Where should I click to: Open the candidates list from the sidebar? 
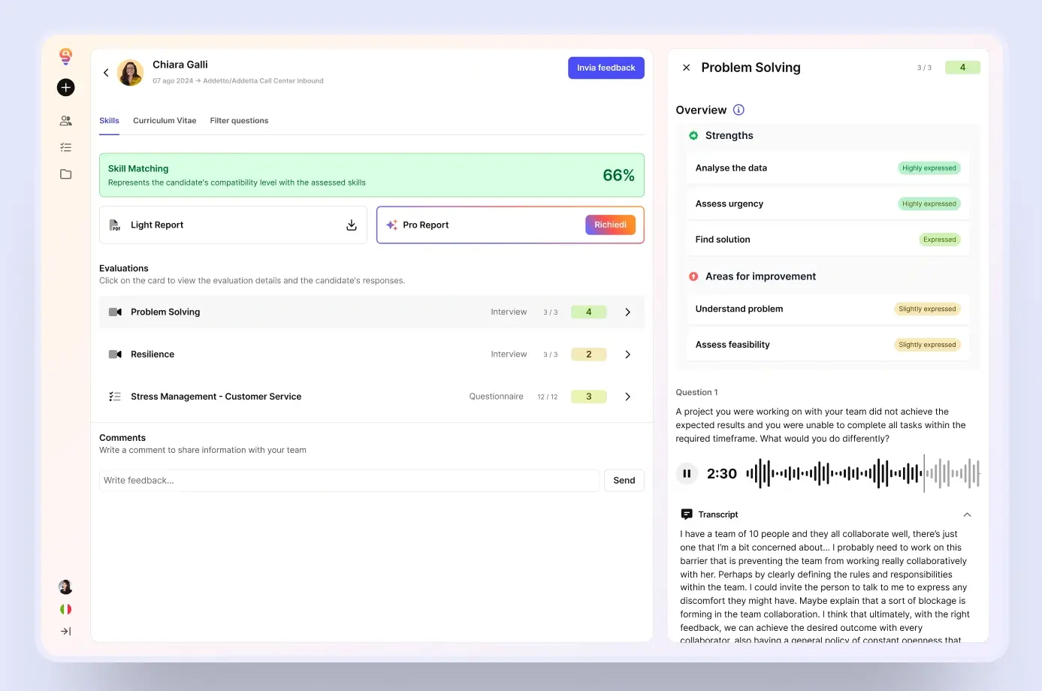pos(65,120)
